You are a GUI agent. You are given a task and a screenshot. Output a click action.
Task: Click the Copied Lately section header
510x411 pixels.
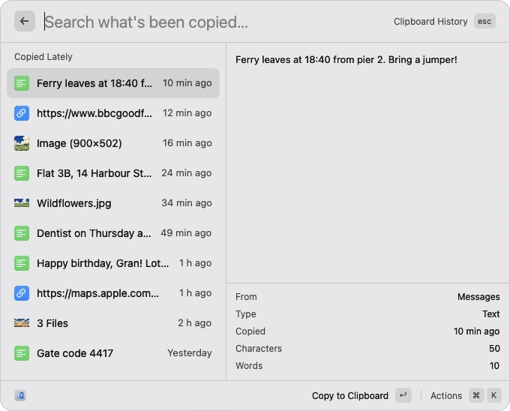(x=43, y=57)
